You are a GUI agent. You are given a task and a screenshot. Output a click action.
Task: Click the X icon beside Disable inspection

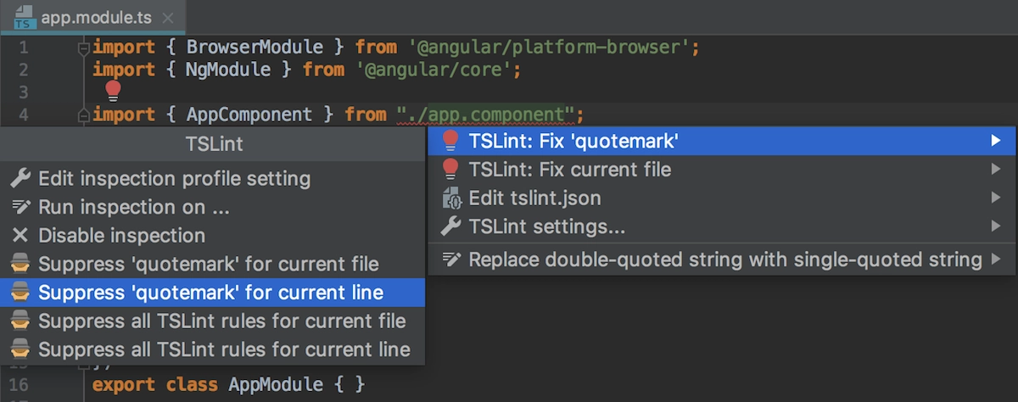(21, 236)
